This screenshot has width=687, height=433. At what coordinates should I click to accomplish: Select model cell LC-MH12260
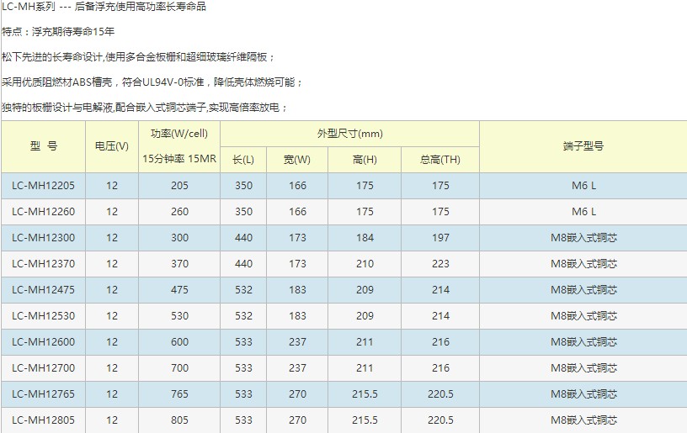44,212
